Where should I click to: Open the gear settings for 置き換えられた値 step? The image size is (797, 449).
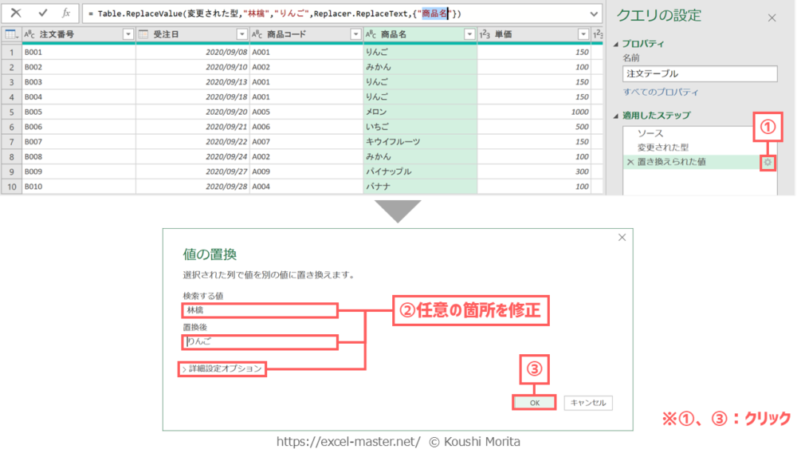coord(767,162)
